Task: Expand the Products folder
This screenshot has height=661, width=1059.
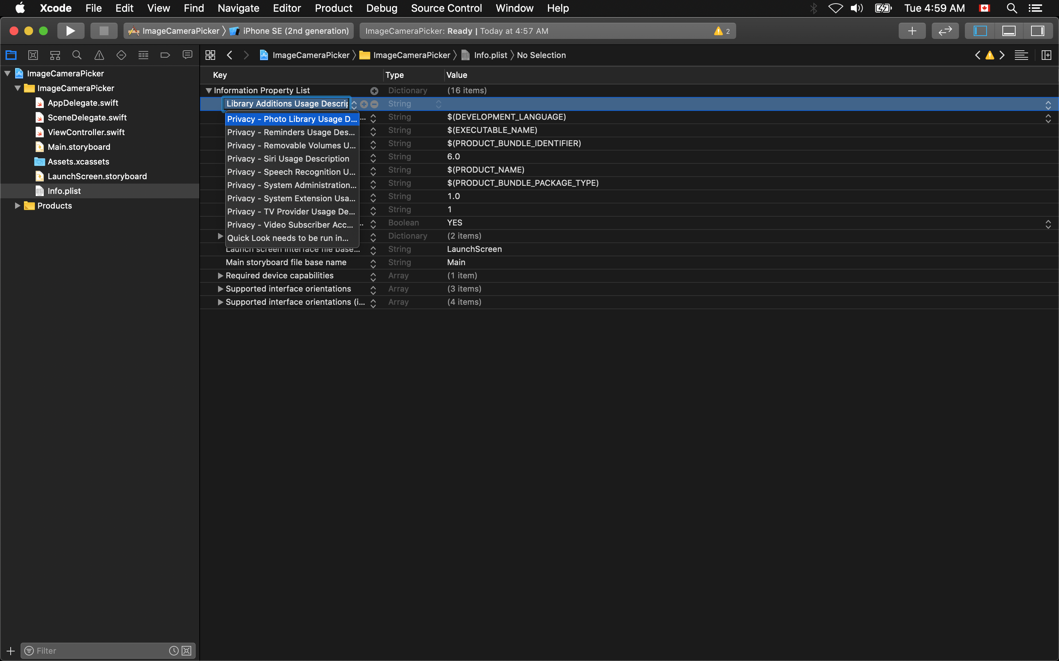Action: point(18,206)
